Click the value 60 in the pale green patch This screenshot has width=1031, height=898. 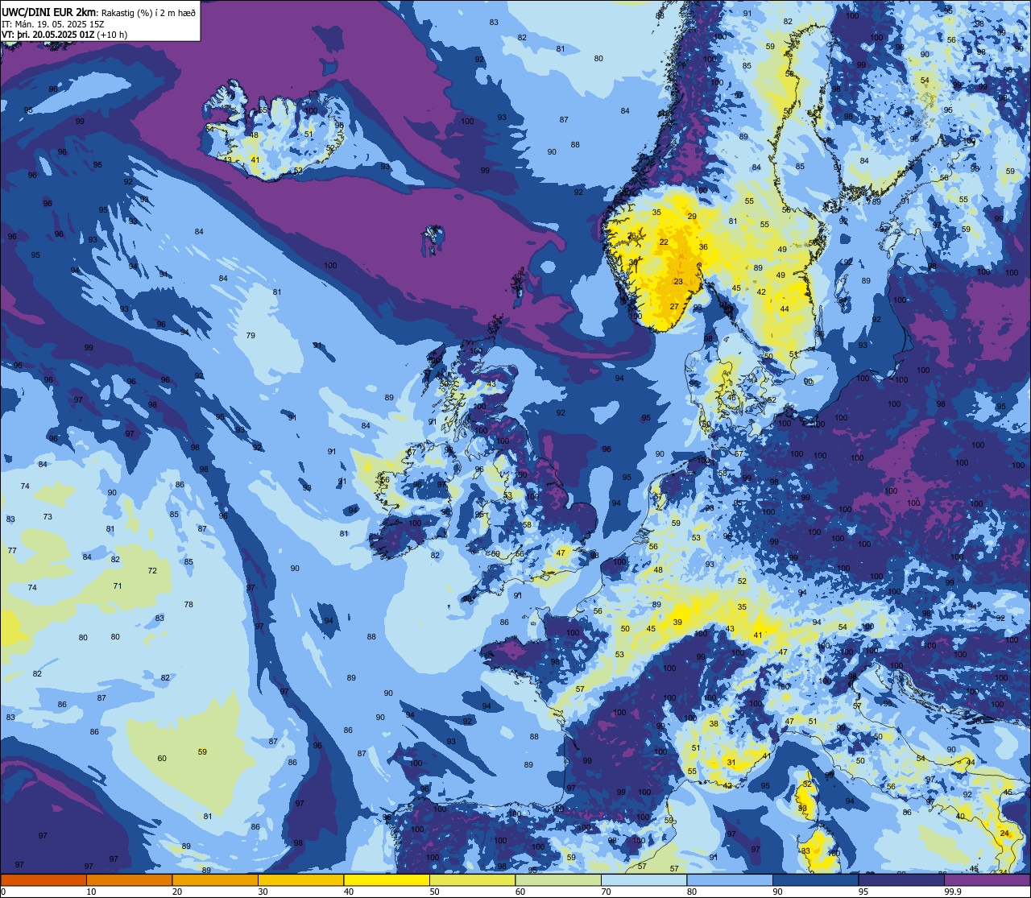pyautogui.click(x=162, y=758)
